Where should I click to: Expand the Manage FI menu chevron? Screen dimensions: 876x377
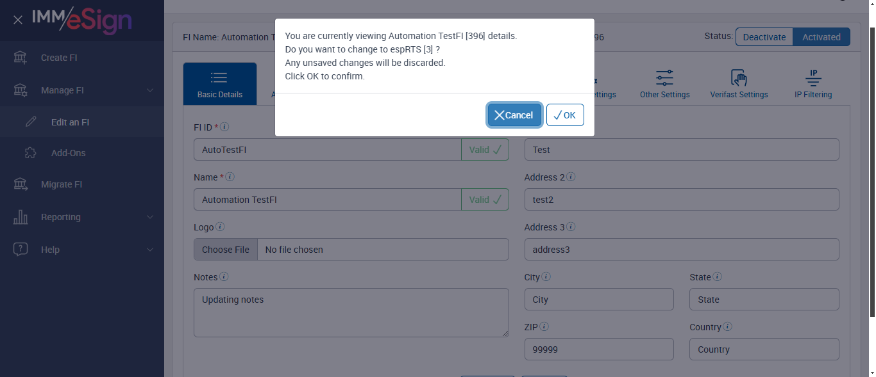[x=150, y=90]
